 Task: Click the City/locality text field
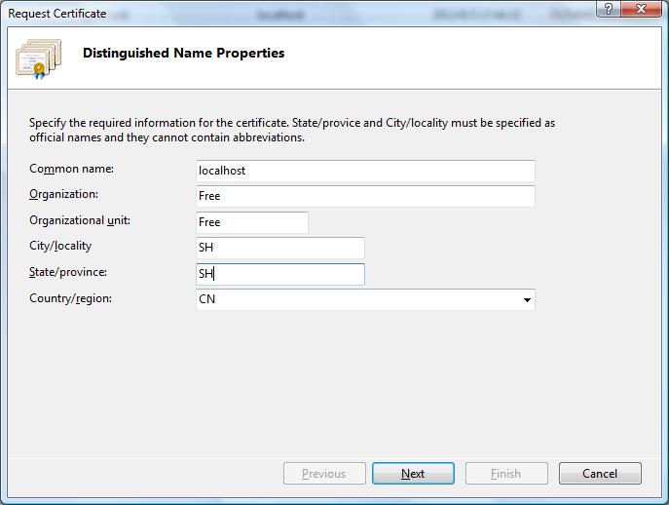click(280, 248)
